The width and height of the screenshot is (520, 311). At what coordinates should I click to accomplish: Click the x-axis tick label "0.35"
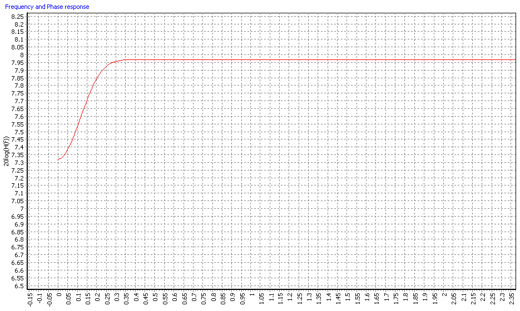(126, 298)
